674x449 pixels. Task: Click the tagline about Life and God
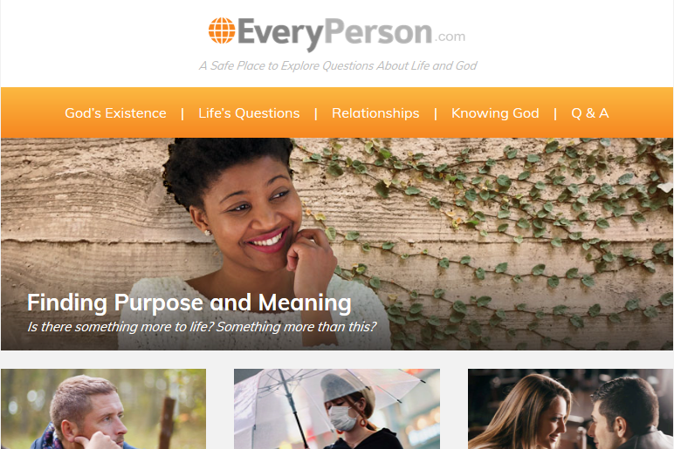(338, 65)
